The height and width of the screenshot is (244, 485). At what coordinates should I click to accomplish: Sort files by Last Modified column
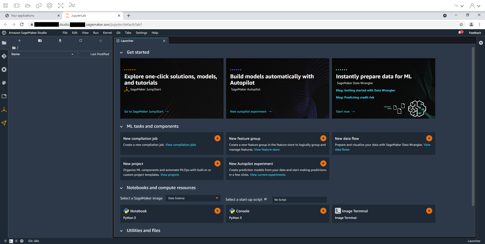click(x=95, y=54)
